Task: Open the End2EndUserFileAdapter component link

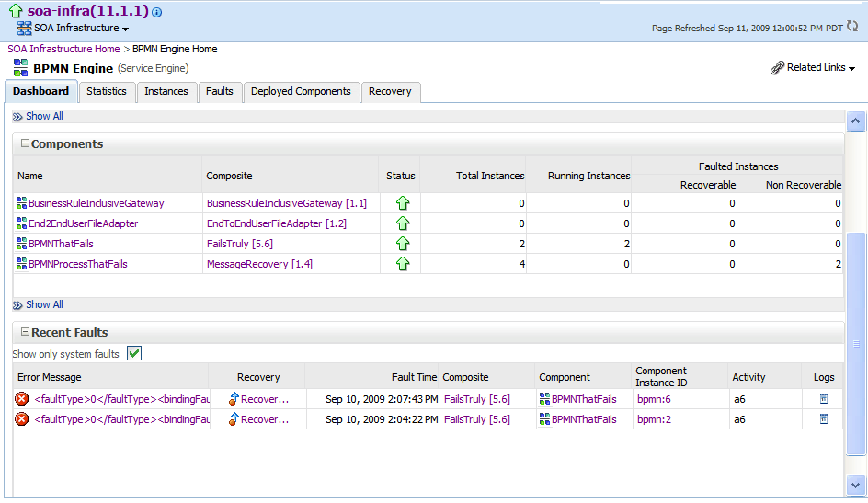Action: click(84, 223)
